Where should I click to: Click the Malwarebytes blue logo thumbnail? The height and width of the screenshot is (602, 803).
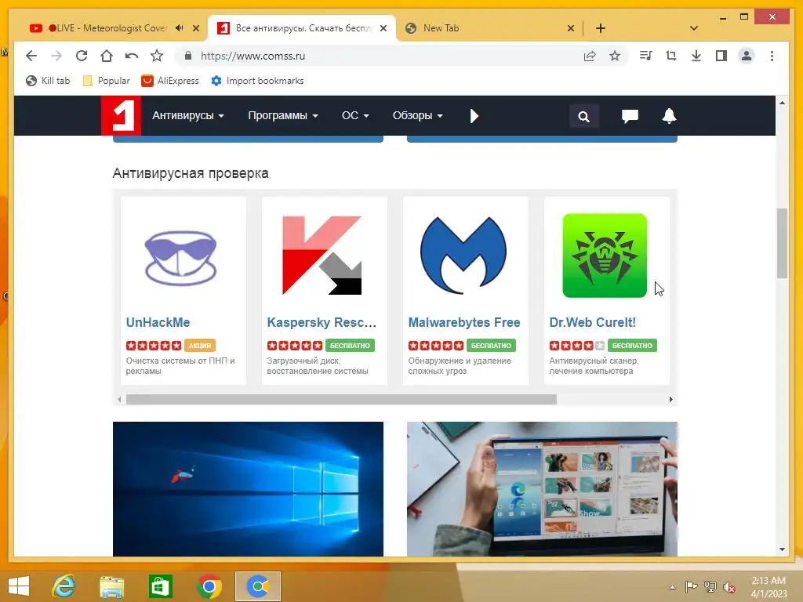(x=463, y=256)
